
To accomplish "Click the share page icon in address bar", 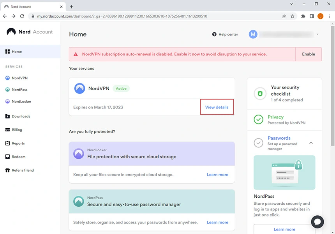I will click(284, 16).
